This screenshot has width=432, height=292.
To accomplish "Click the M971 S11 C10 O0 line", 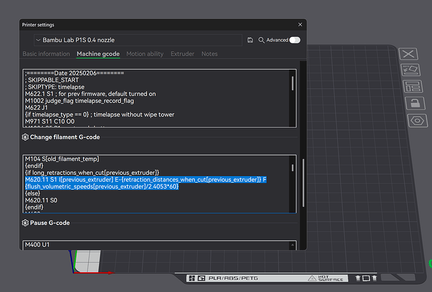I will point(50,122).
